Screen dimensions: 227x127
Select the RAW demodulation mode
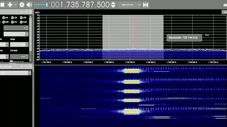[23, 22]
